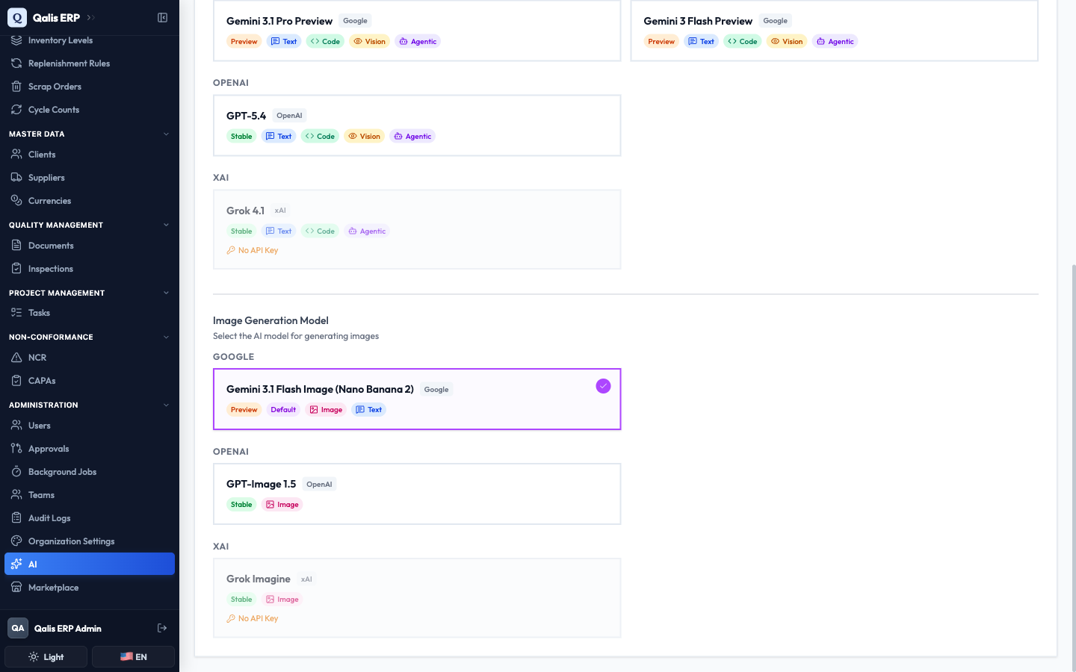Click the Image Generation Model heading

coord(270,320)
